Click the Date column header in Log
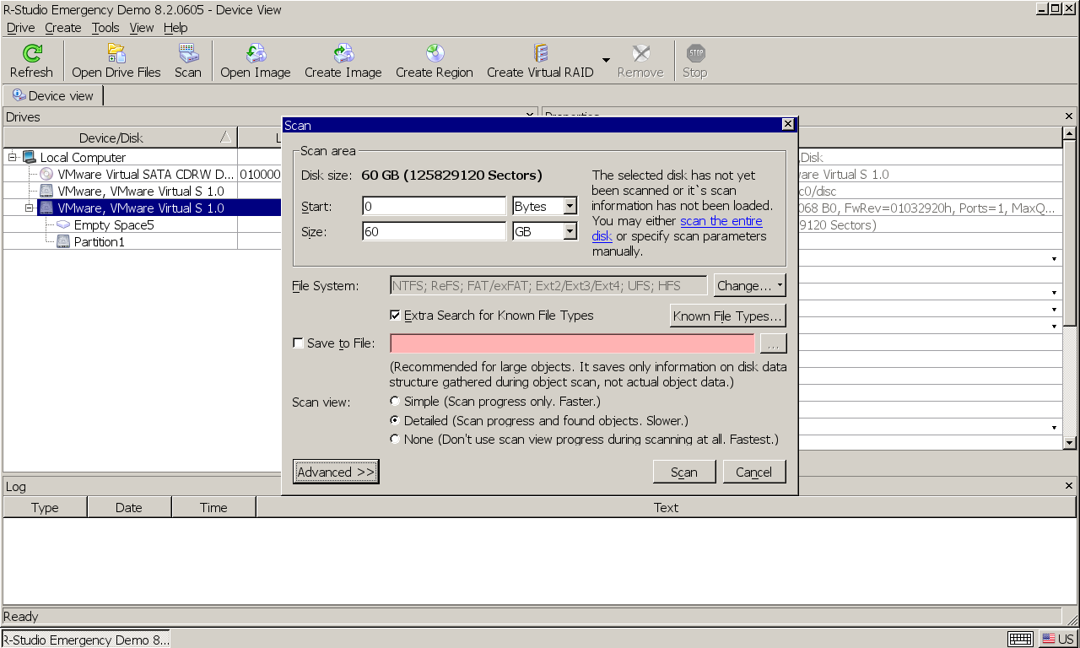The image size is (1080, 648). pyautogui.click(x=129, y=507)
